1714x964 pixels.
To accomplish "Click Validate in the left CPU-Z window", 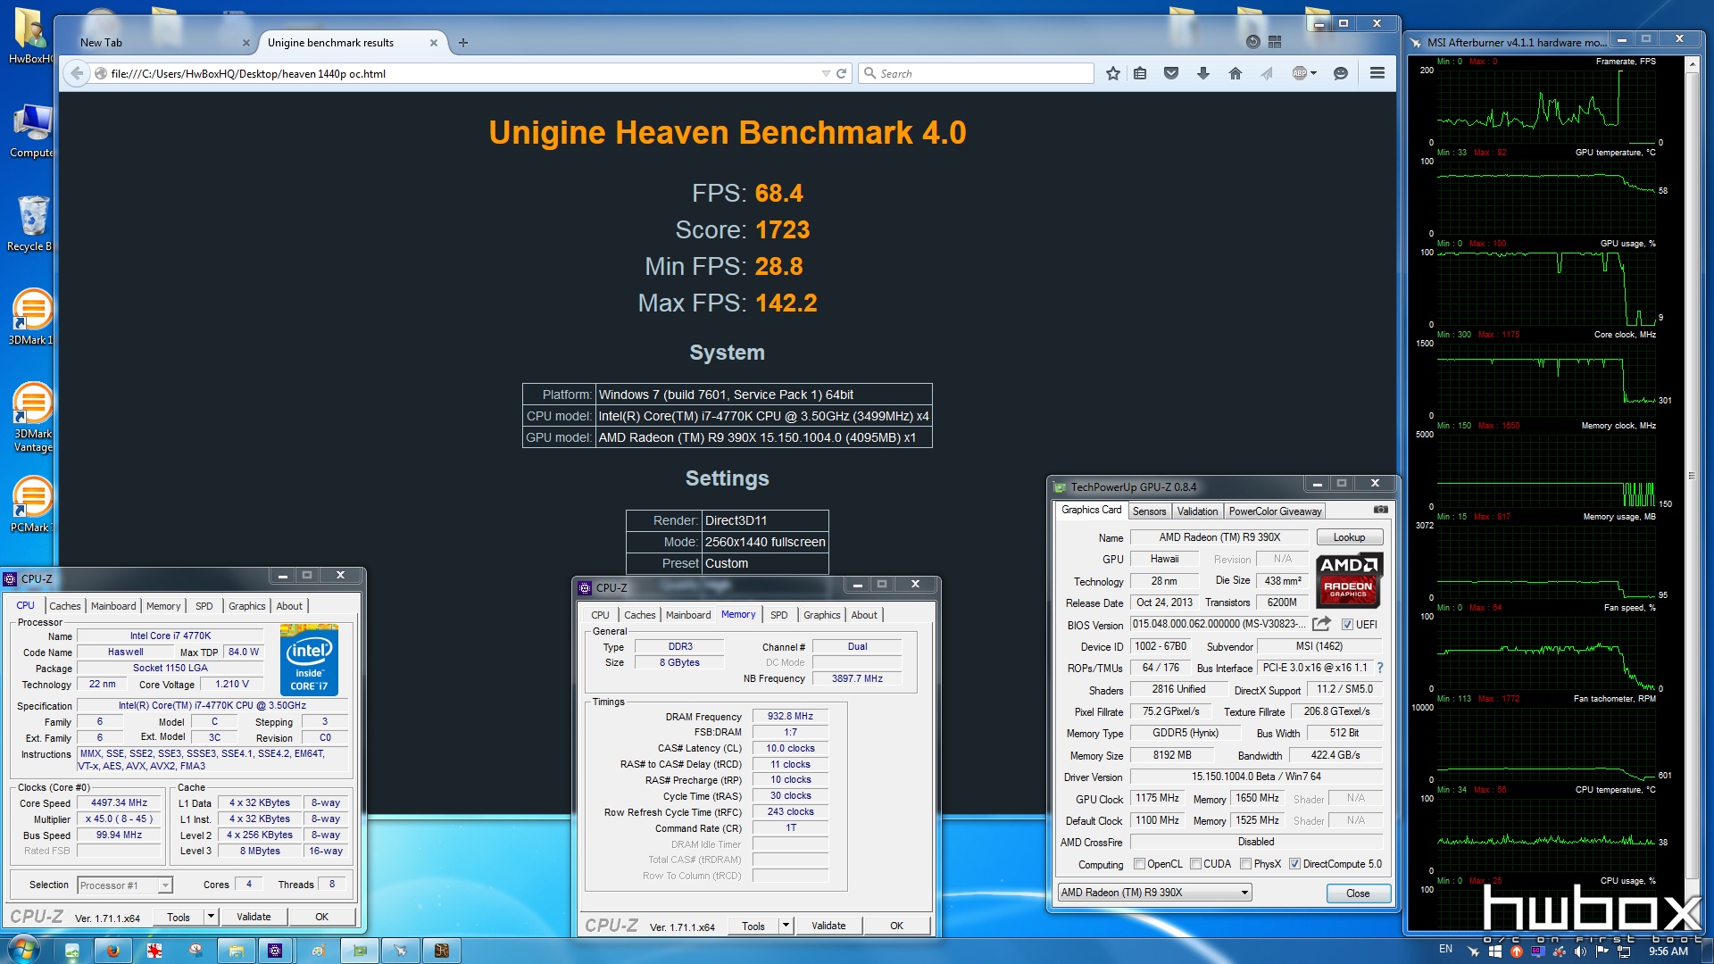I will pyautogui.click(x=254, y=917).
